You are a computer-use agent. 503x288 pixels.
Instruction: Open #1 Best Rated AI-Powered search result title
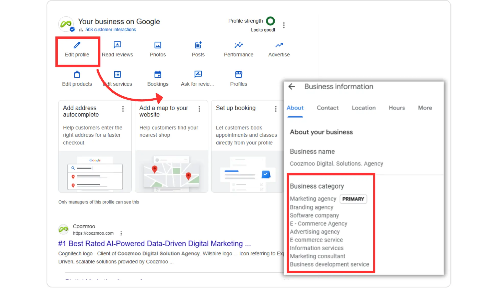[x=154, y=244]
